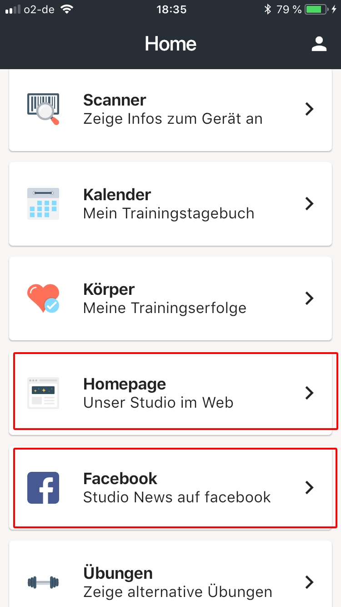Tap the Homepage row arrow

tap(310, 393)
